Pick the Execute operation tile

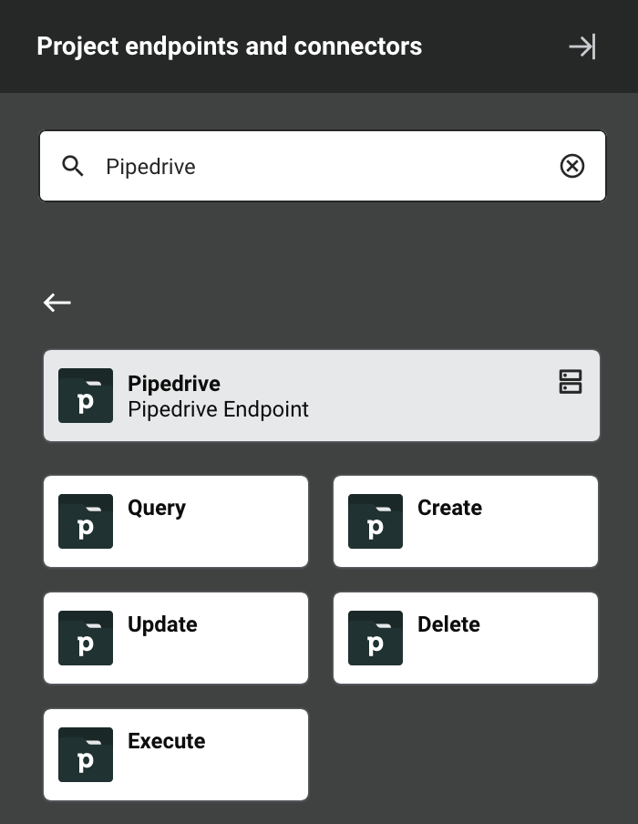pos(176,755)
